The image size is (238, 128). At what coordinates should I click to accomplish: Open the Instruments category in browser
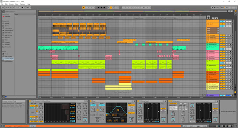(8, 28)
